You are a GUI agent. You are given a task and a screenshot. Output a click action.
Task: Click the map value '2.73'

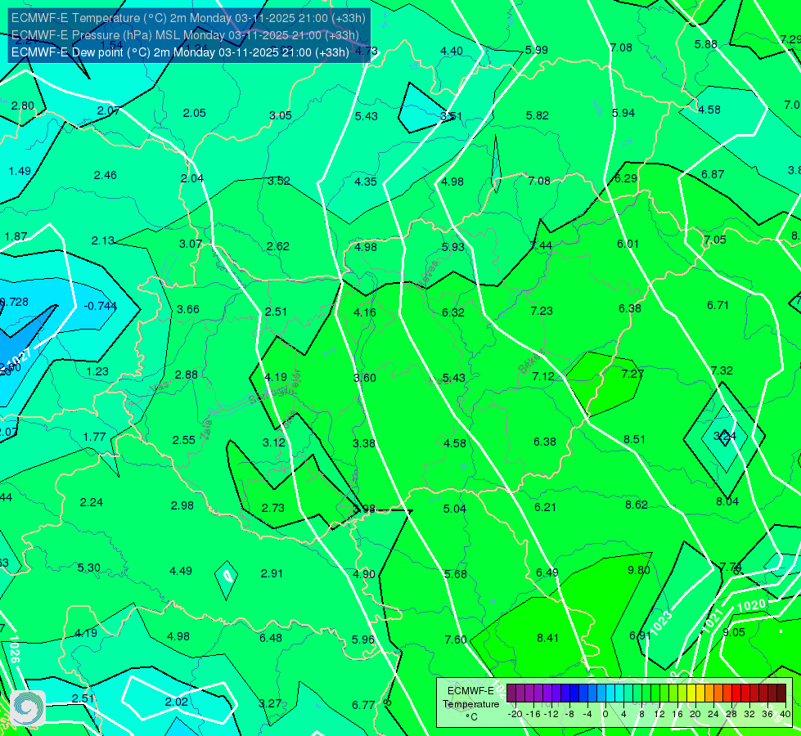click(272, 508)
